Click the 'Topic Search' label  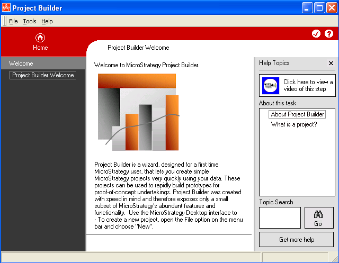(x=276, y=202)
